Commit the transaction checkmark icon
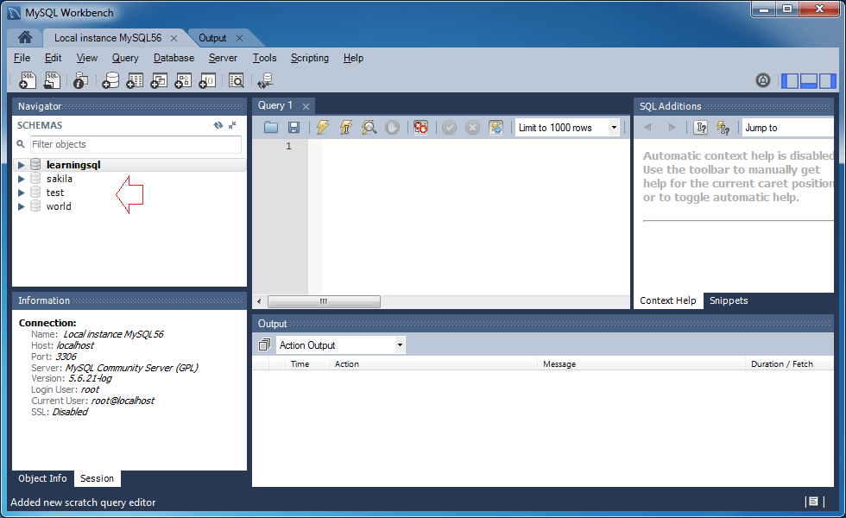The height and width of the screenshot is (518, 846). click(450, 128)
